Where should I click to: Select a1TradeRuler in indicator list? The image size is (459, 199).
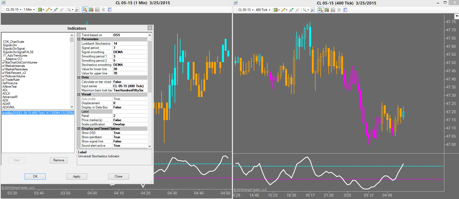pos(11,80)
